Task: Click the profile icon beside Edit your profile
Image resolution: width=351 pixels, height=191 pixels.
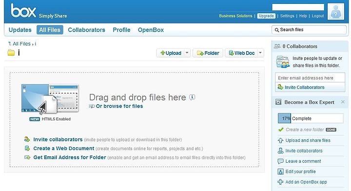Action: pos(280,172)
